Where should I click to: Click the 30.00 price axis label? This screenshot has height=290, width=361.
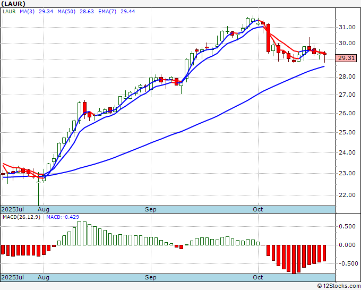click(347, 43)
